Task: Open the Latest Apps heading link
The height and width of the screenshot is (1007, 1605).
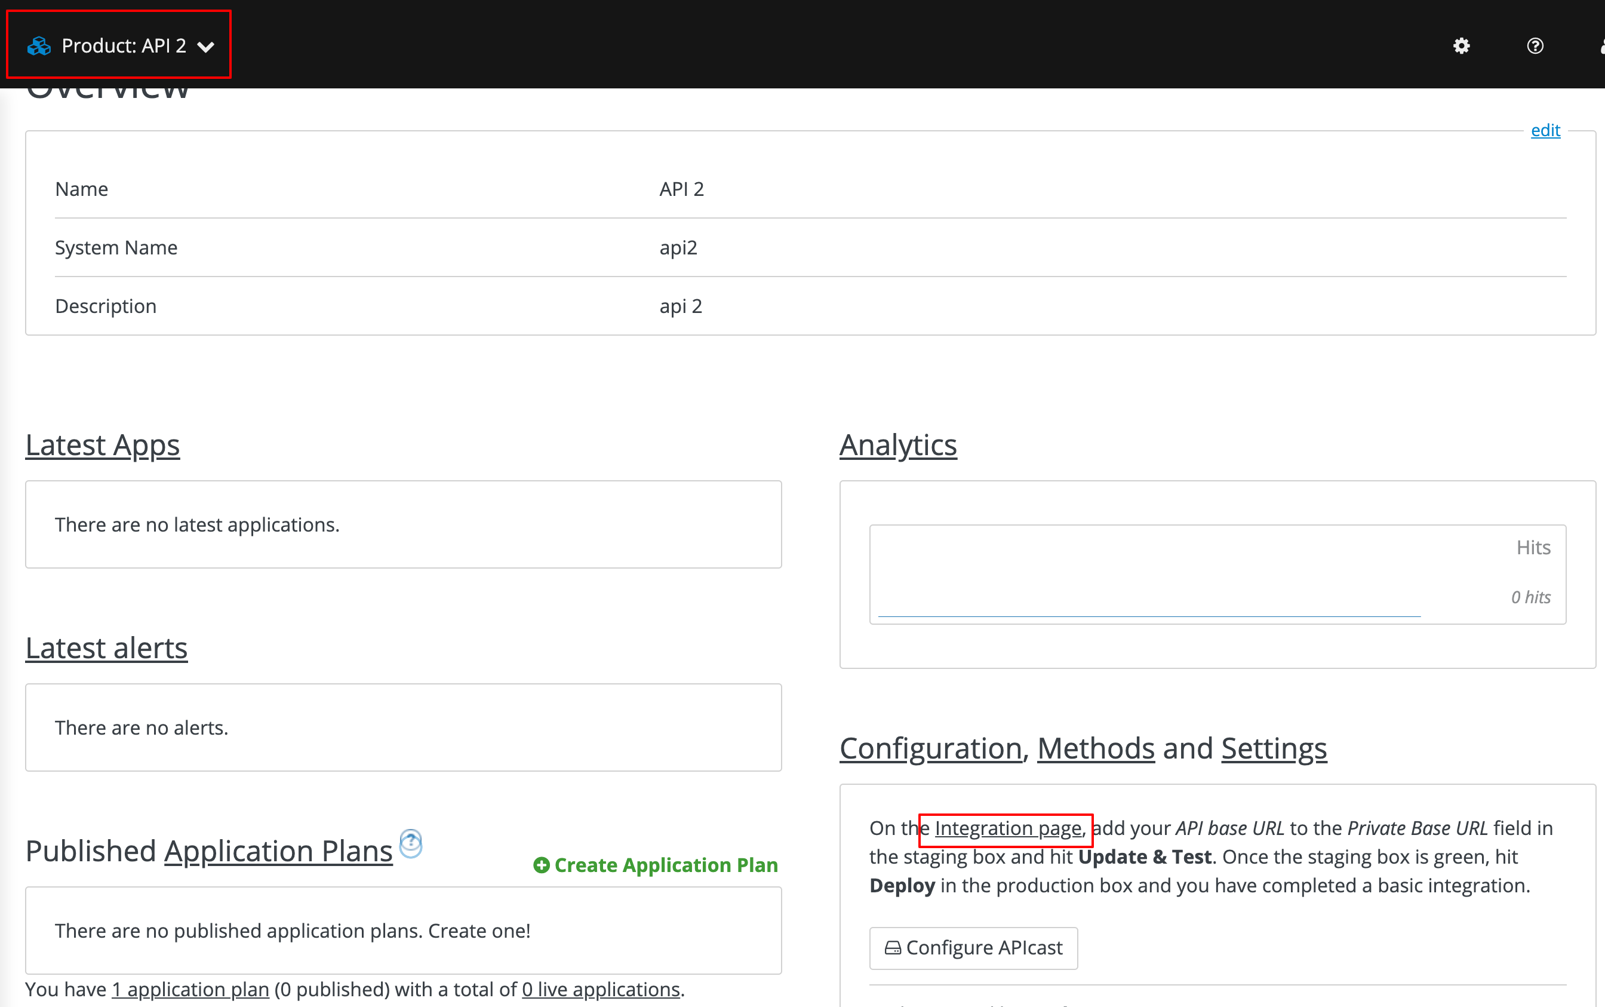Action: (x=103, y=445)
